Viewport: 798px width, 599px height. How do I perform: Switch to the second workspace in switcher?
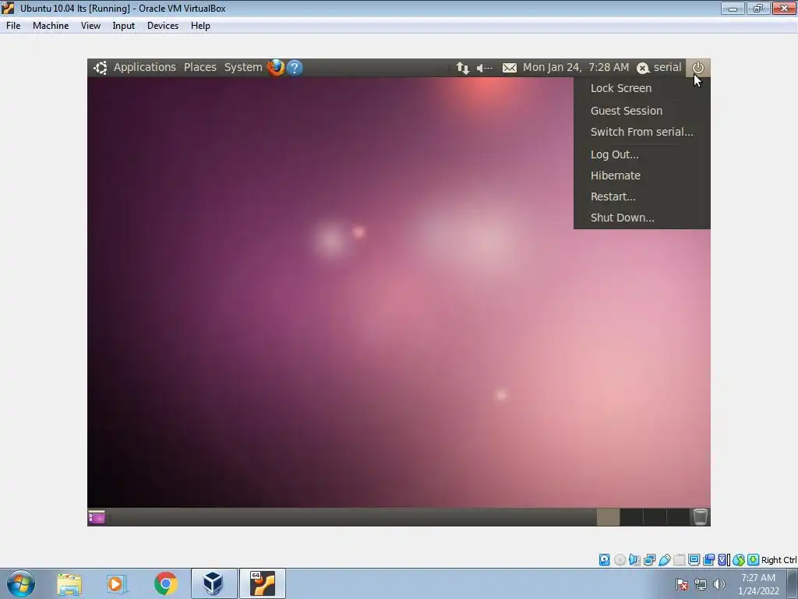[631, 517]
